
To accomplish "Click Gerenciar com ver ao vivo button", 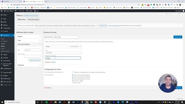I will tap(31, 15).
